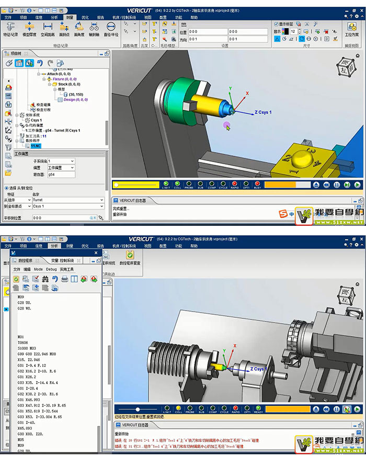Click reset model button in bottom window simulation bar
The image size is (366, 459).
click(316, 409)
